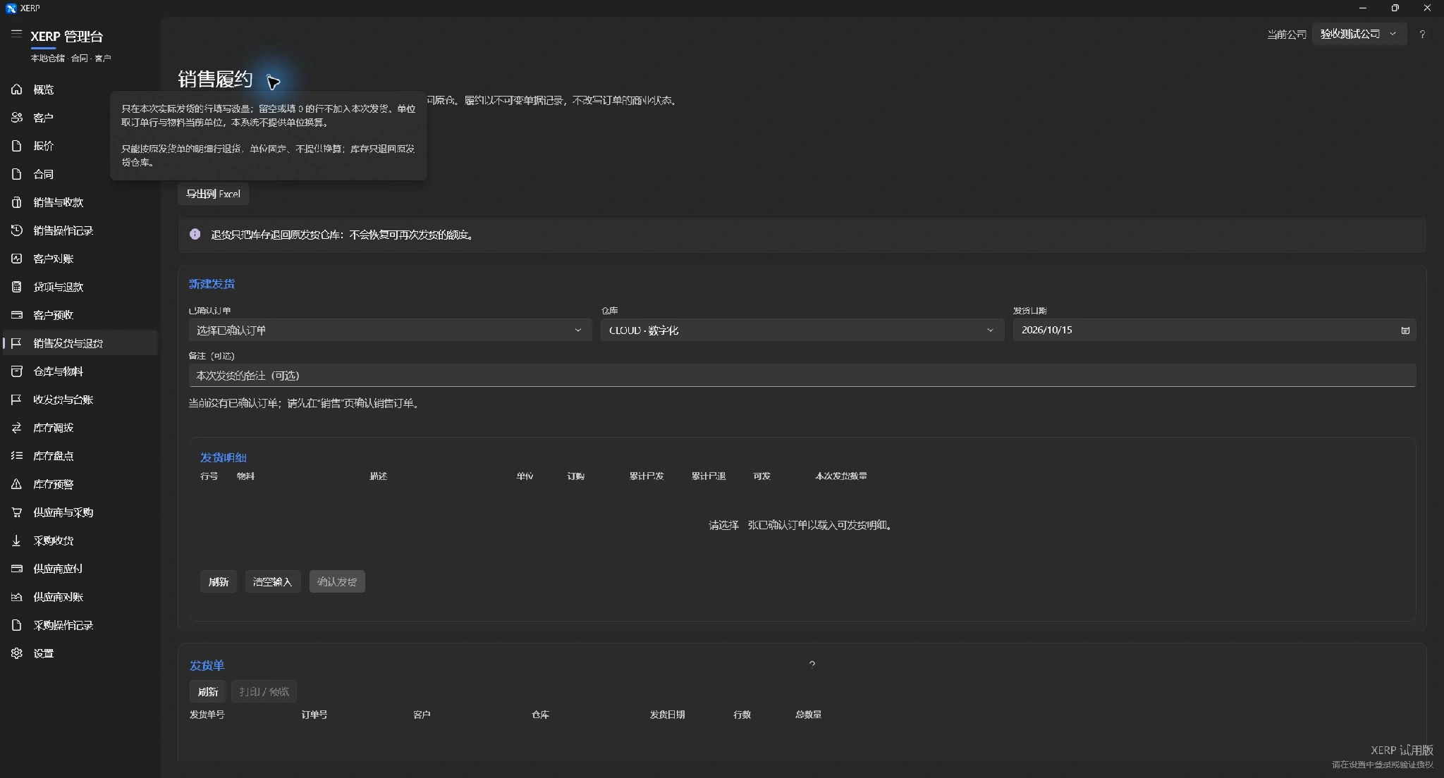
Task: Click 刷新 in the 发货明细 panel
Action: click(219, 581)
